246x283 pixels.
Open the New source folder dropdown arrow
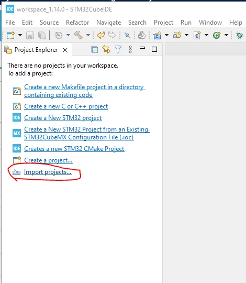[186, 35]
